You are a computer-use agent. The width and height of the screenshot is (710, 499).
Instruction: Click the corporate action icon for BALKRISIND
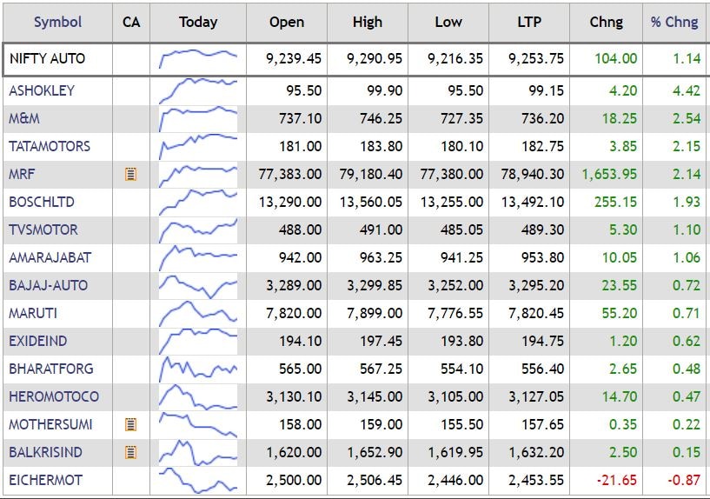[131, 453]
